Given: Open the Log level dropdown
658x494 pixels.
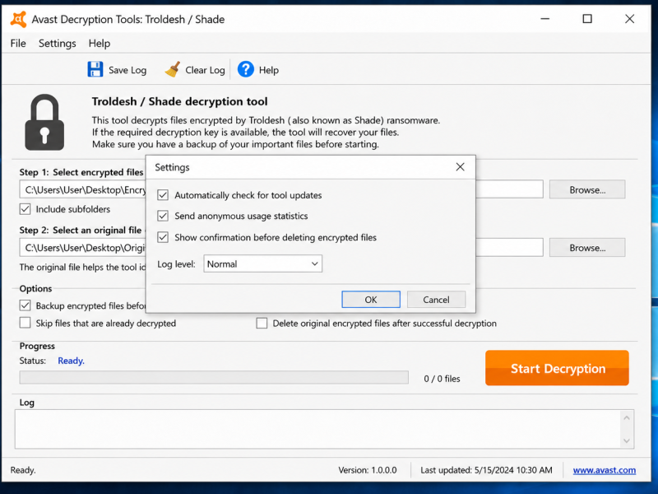Looking at the screenshot, I should coord(262,263).
